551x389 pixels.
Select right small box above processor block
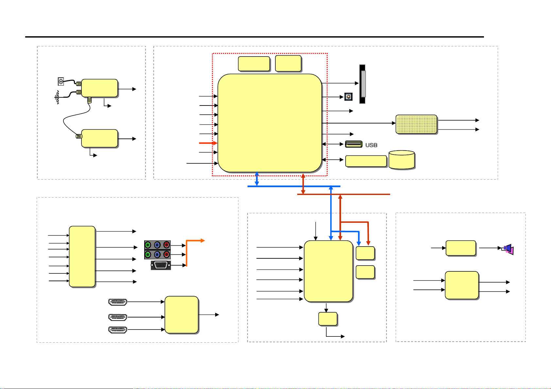point(288,63)
